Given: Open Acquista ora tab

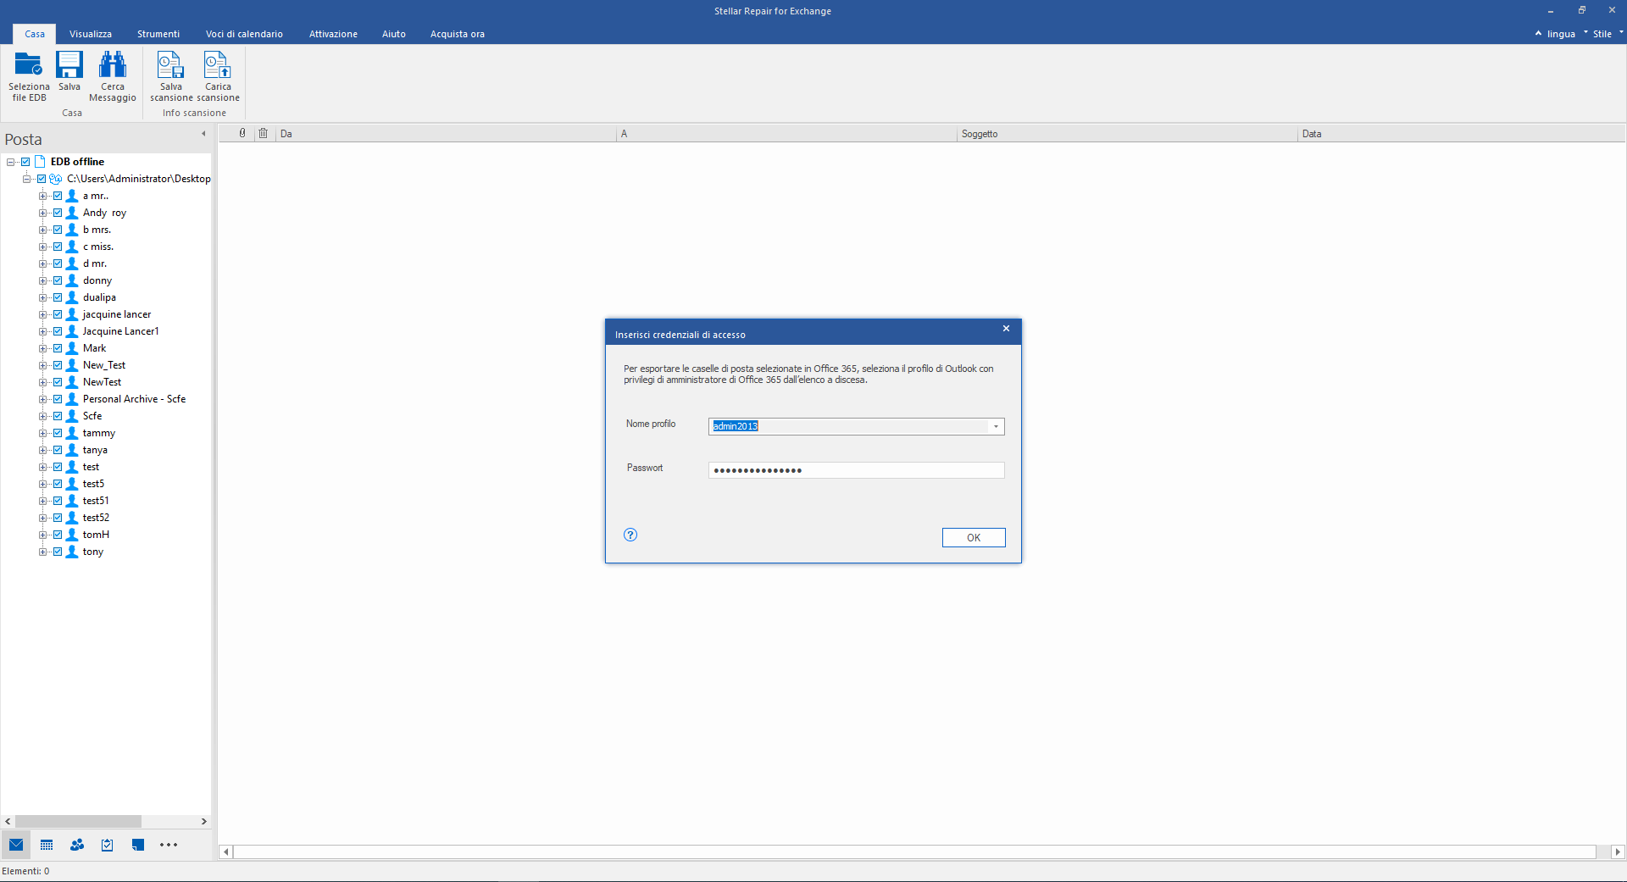Looking at the screenshot, I should [458, 34].
